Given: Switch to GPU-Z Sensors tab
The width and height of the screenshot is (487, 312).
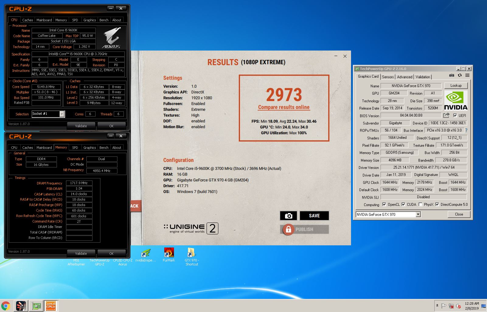Looking at the screenshot, I should [x=388, y=77].
